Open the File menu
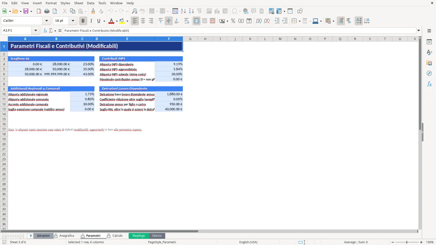This screenshot has width=436, height=245. [5, 3]
